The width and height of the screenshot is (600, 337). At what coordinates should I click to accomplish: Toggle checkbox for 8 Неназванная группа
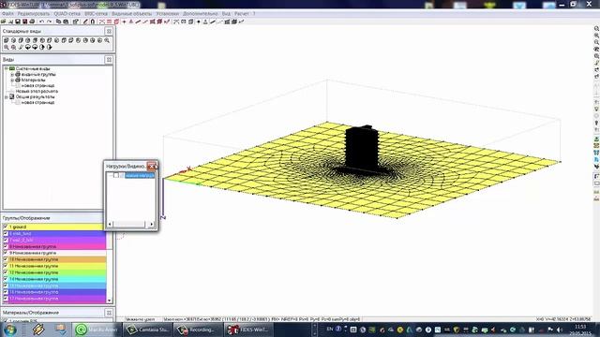(6, 246)
